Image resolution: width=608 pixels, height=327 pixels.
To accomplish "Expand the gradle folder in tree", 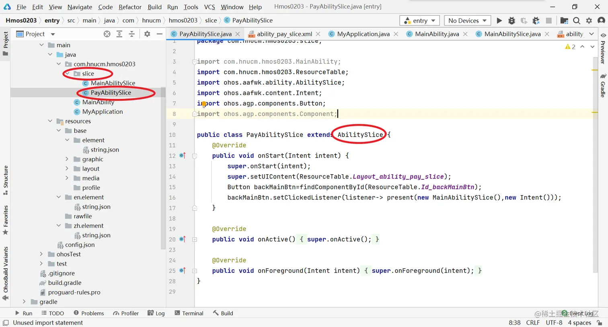I will coord(25,302).
